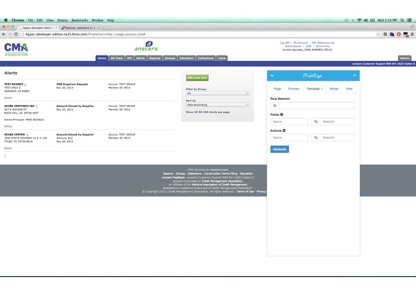
Task: Open the Collections navigation tab
Action: [x=206, y=58]
